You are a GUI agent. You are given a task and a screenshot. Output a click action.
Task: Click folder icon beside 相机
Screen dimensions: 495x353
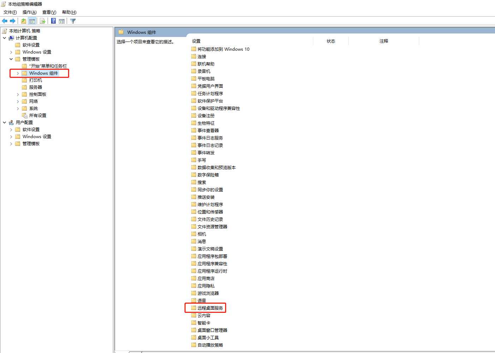click(194, 234)
